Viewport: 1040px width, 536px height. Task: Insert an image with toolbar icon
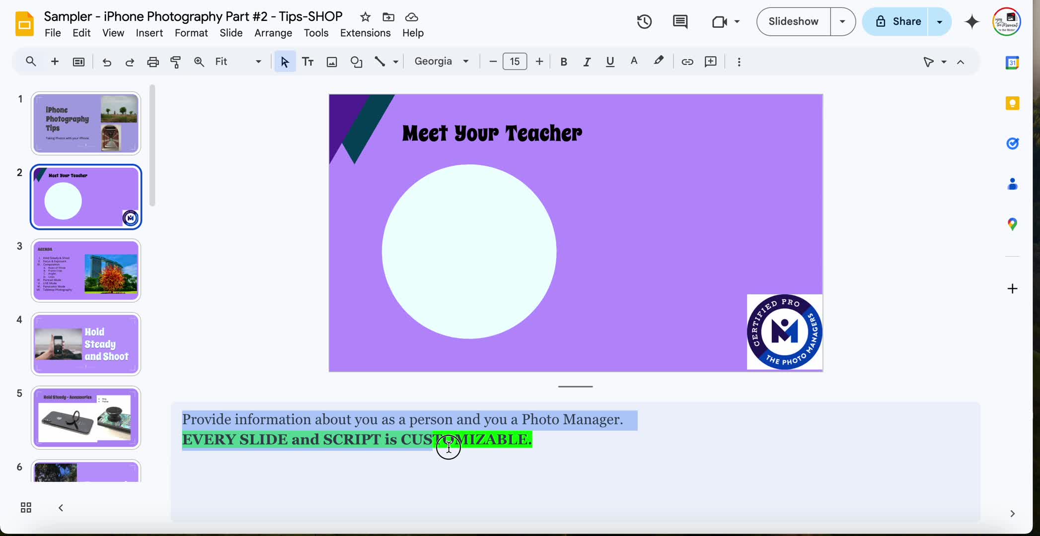point(332,62)
